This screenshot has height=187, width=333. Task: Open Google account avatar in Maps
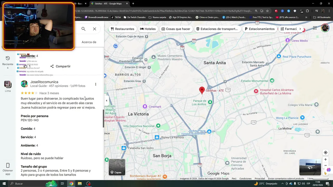(325, 28)
